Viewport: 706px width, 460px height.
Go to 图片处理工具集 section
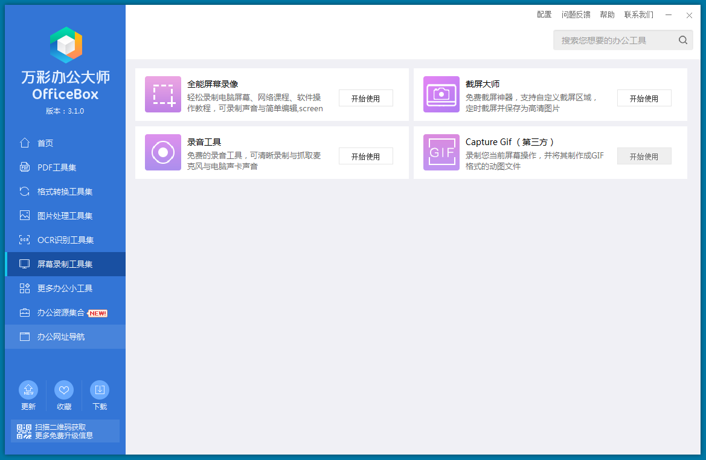click(x=65, y=216)
